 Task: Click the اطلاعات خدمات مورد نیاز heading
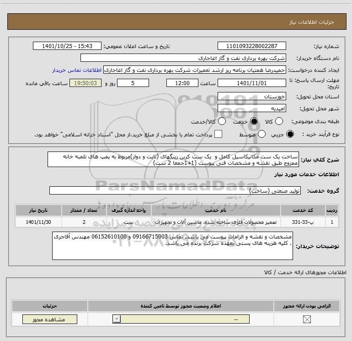(x=306, y=174)
